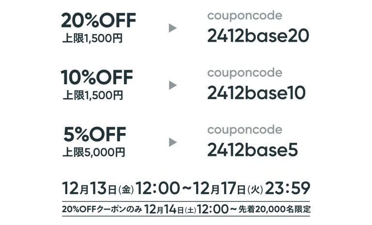Click 20%OFFクーポンのみ notice text
The image size is (372, 225).
pos(102,210)
